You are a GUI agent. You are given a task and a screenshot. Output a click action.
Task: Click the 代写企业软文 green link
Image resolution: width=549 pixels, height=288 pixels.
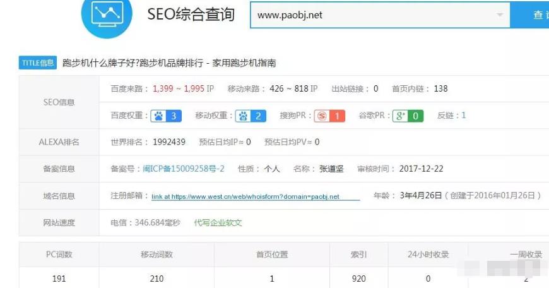click(218, 223)
